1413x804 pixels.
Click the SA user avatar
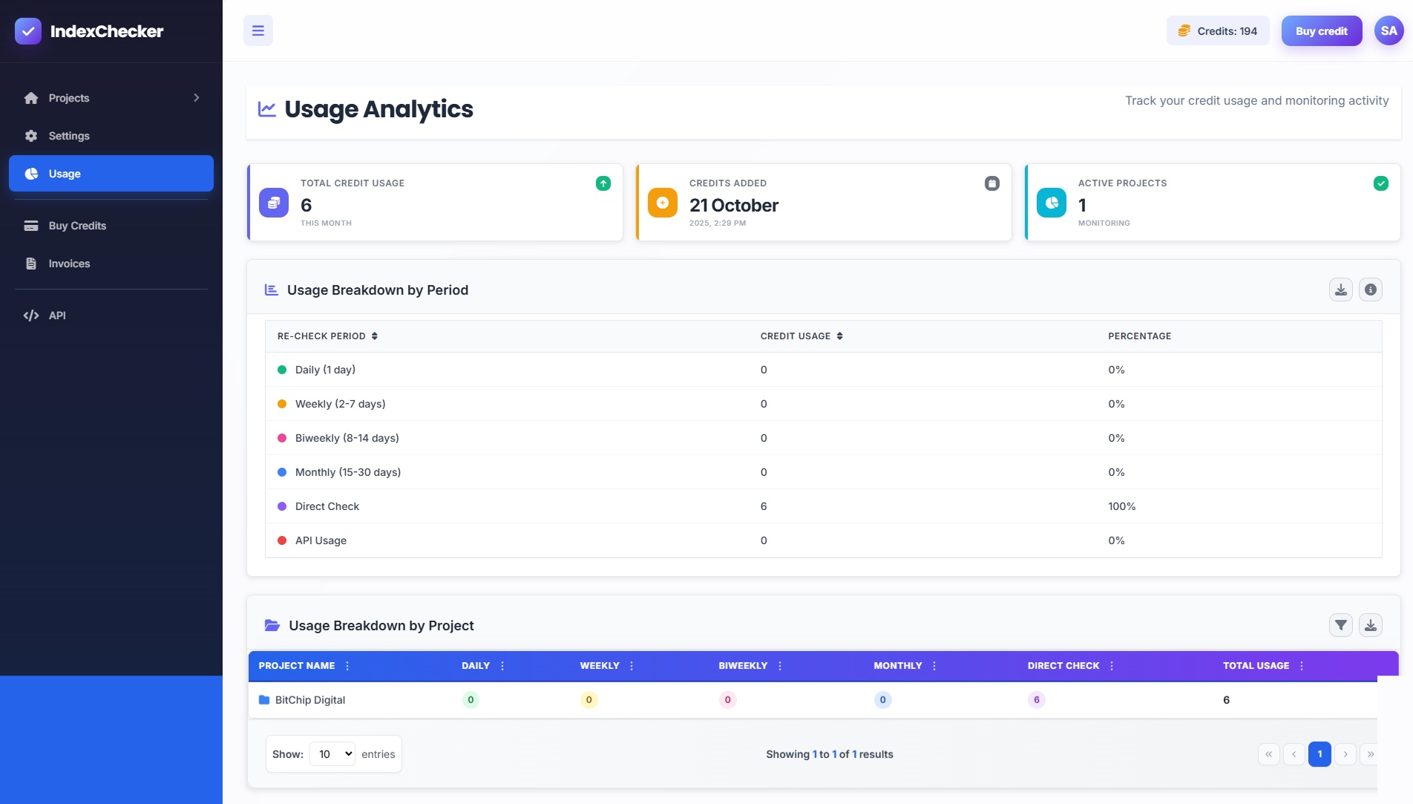click(1388, 30)
